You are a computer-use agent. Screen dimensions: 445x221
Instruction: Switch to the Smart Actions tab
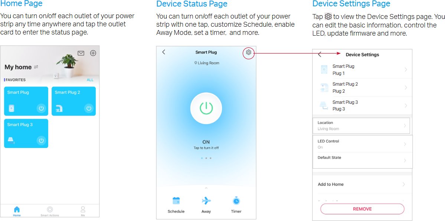[x=50, y=211]
